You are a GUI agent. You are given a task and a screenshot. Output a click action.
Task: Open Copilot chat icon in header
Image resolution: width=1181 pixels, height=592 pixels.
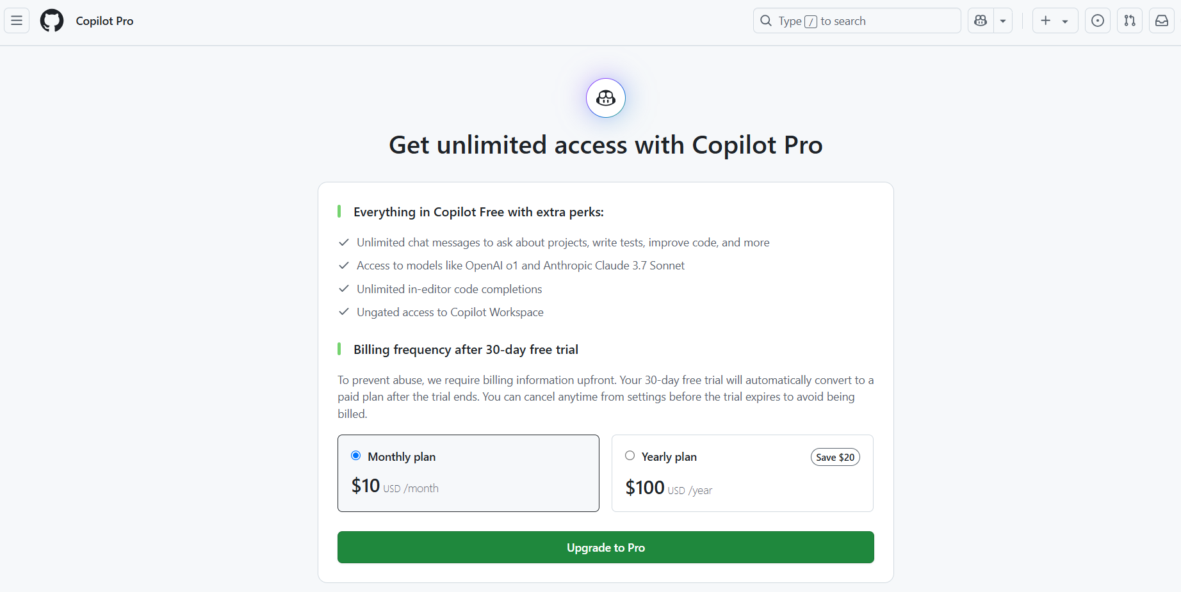[x=981, y=20]
